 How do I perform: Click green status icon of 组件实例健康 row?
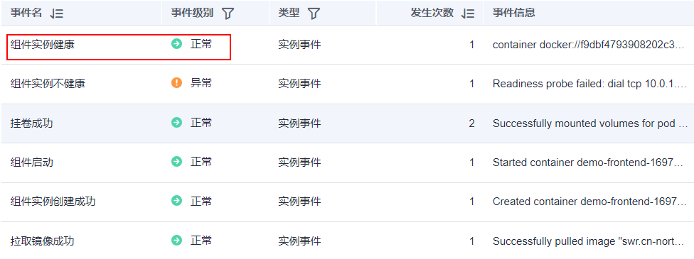(176, 44)
